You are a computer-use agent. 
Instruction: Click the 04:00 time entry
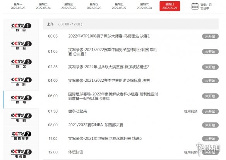point(53,81)
